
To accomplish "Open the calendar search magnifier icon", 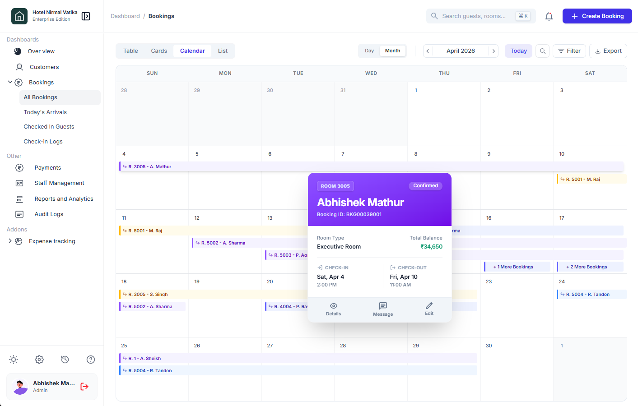I will 543,51.
